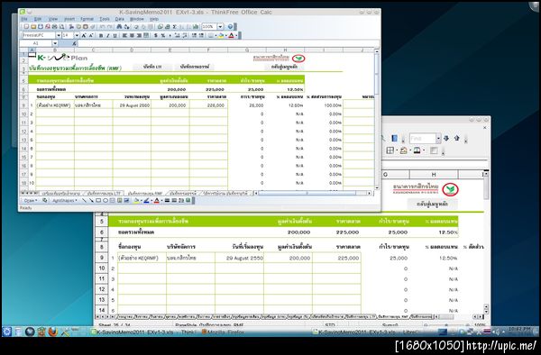Click the LTF button in ThinkFree sheet

153,67
